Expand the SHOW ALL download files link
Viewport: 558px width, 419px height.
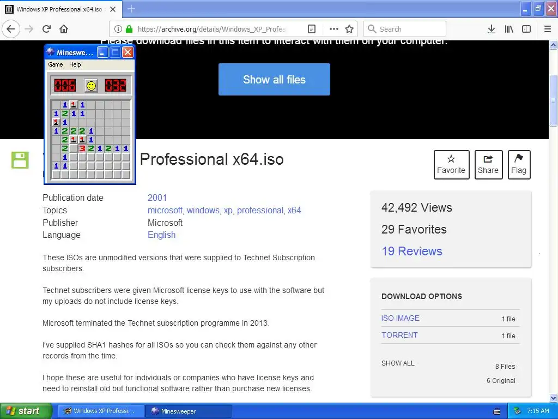click(398, 363)
